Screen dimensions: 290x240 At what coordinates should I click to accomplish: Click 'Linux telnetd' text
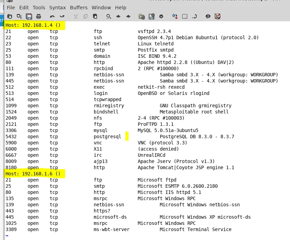[156, 44]
